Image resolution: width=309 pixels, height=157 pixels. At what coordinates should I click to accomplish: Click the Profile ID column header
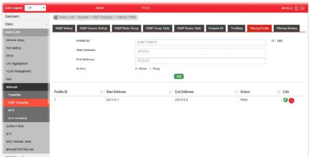pos(61,92)
